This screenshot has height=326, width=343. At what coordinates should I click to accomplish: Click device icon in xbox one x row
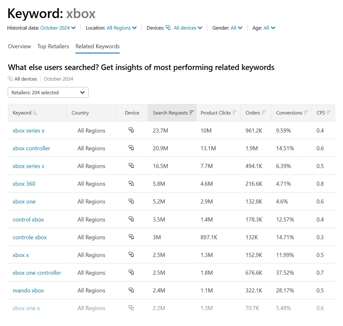coord(131,308)
